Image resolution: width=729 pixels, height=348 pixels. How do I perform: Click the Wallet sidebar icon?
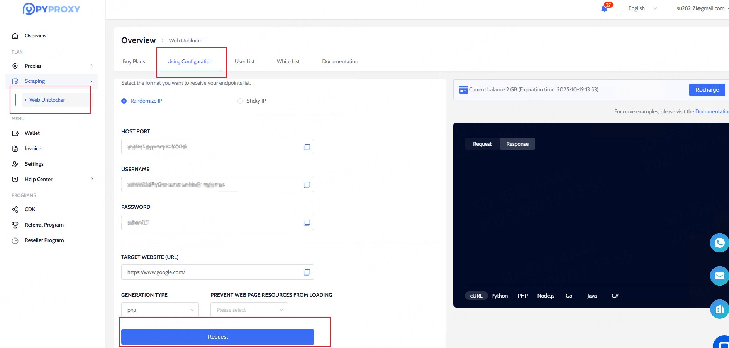[x=15, y=133]
